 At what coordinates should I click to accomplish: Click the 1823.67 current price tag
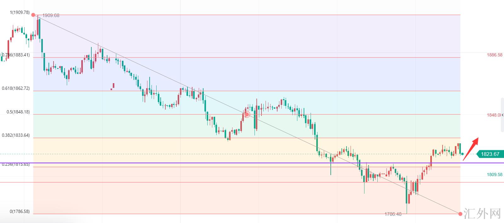(490, 154)
